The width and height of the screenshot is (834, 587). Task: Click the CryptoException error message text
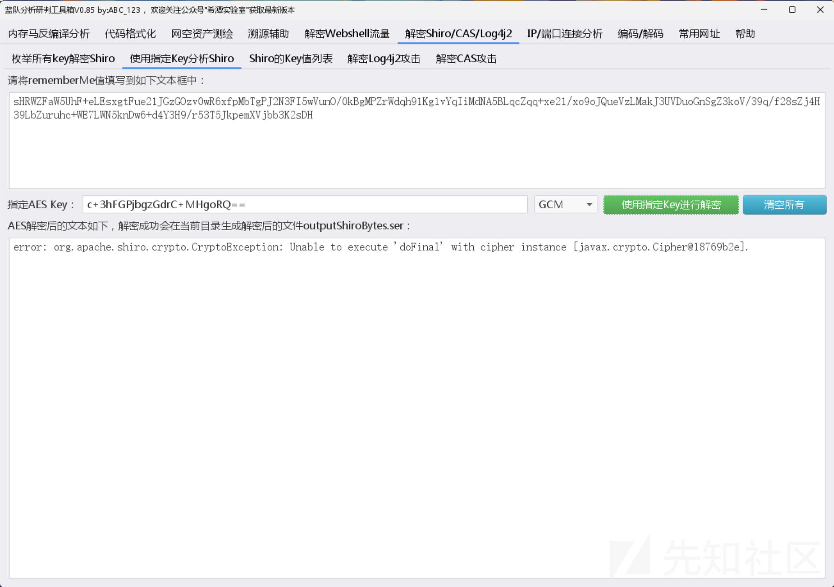(x=381, y=247)
